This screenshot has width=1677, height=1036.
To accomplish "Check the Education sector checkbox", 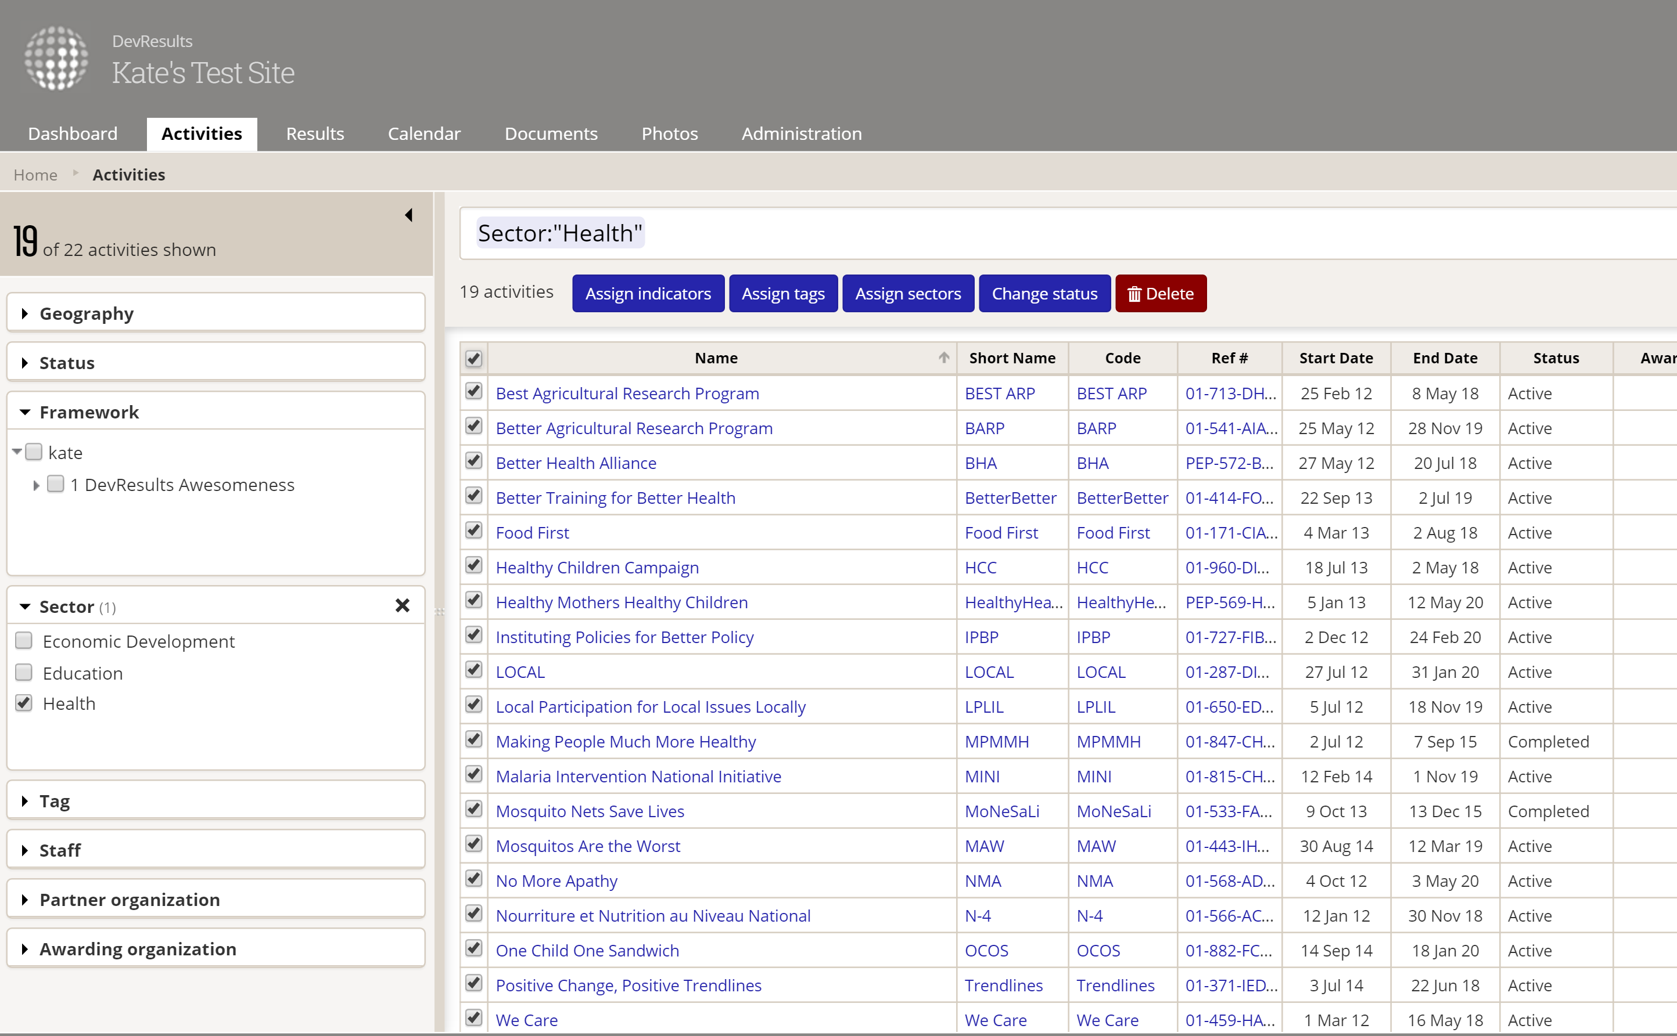I will (24, 672).
